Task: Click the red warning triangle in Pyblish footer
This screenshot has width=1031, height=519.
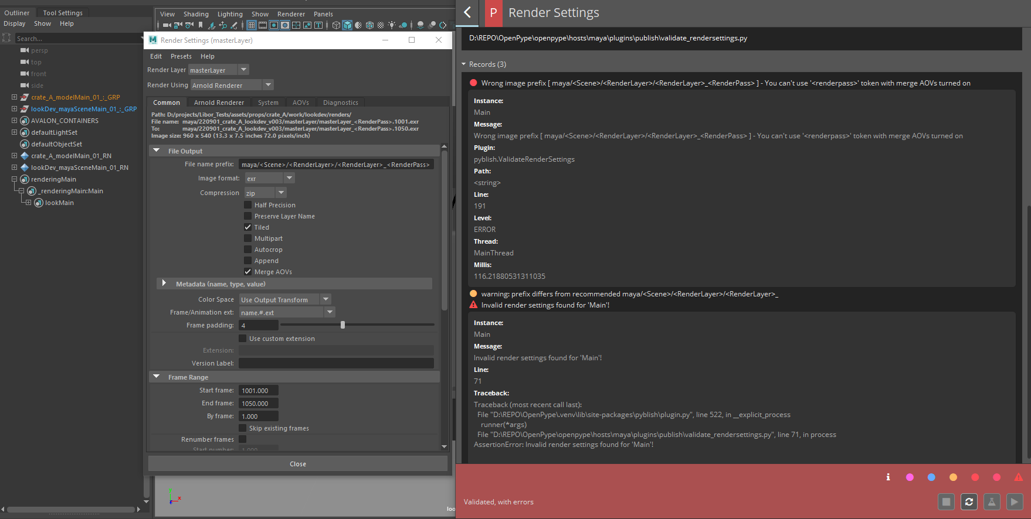Action: coord(1018,477)
